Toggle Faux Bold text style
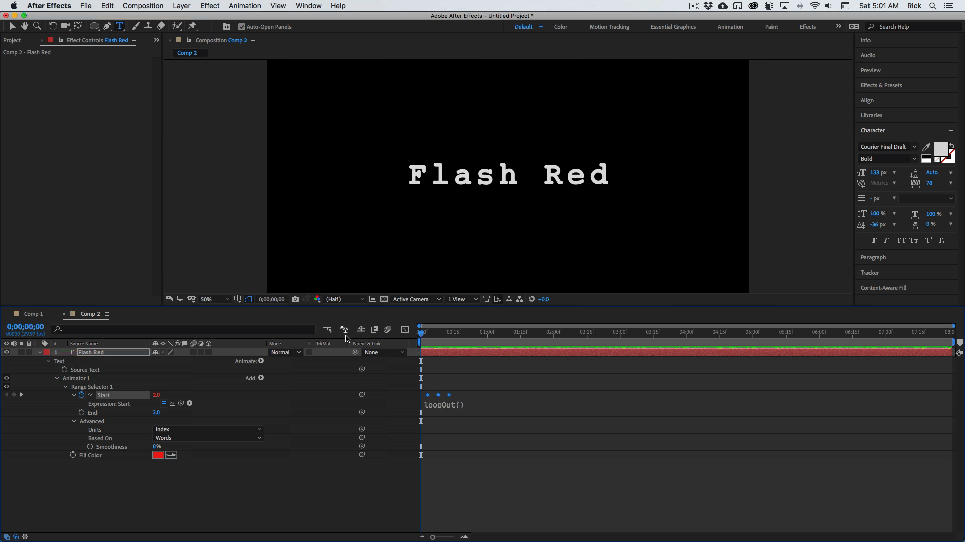The height and width of the screenshot is (542, 965). pos(873,241)
